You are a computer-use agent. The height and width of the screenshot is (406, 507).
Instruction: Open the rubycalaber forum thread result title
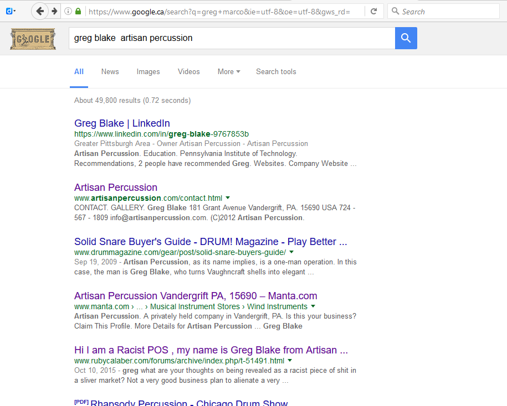[211, 350]
